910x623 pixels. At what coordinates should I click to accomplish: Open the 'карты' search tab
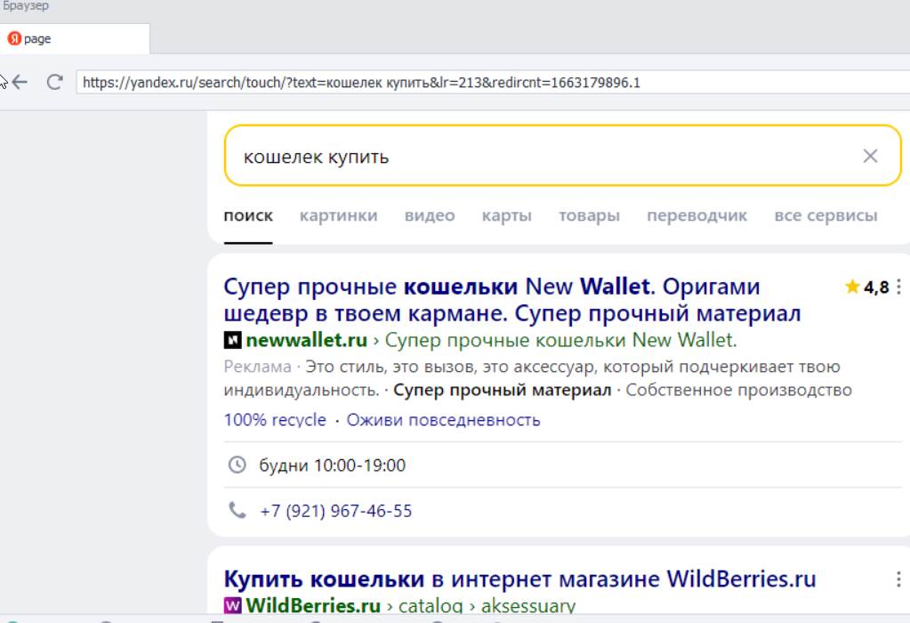tap(507, 215)
